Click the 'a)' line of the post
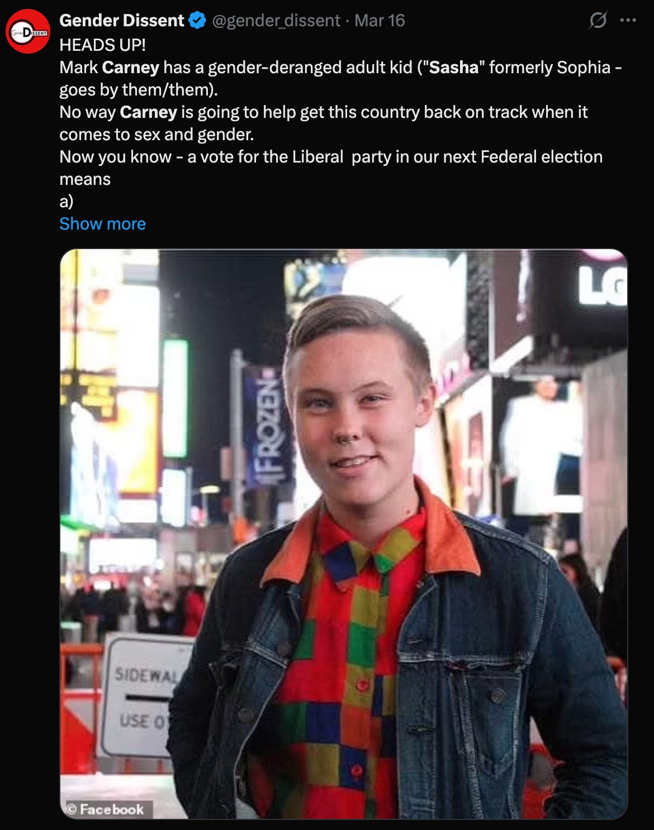The image size is (654, 830). click(x=67, y=202)
